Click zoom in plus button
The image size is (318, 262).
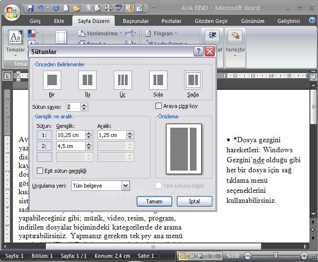(x=304, y=256)
